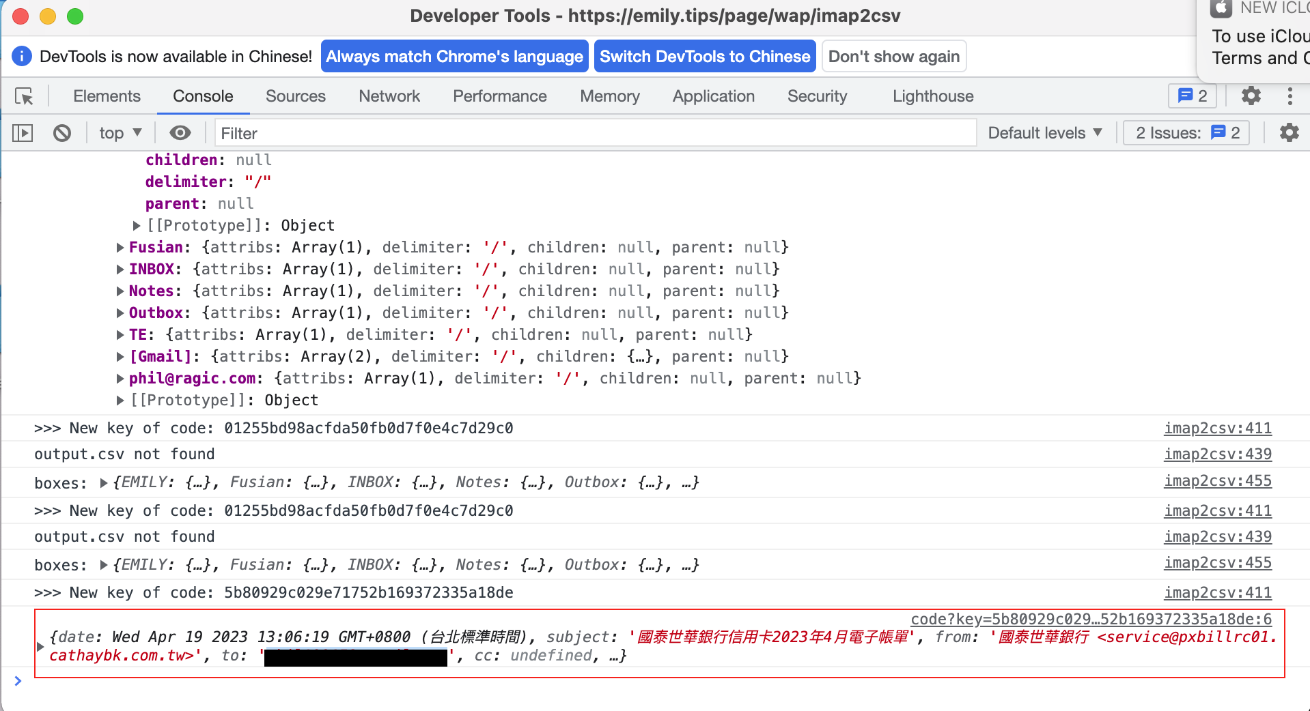Click the console Filter input field
Screen dimensions: 1310x711
594,133
